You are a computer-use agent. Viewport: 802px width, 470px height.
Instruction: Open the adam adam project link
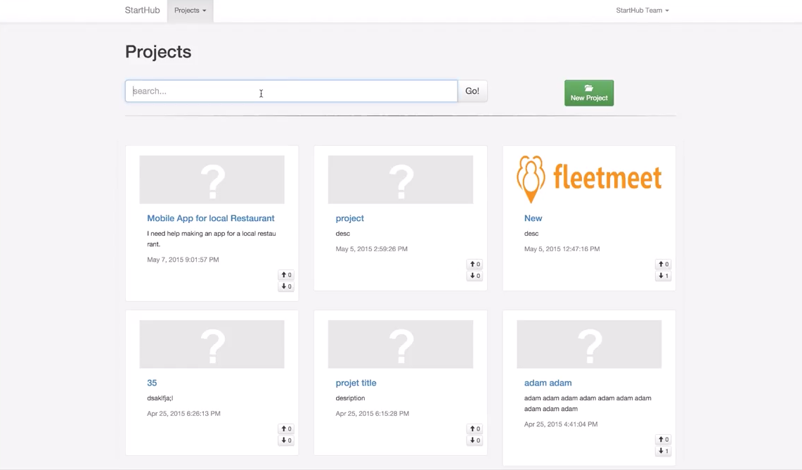point(548,383)
